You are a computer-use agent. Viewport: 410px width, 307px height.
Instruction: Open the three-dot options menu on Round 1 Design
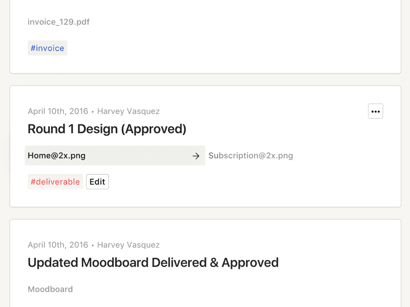376,111
